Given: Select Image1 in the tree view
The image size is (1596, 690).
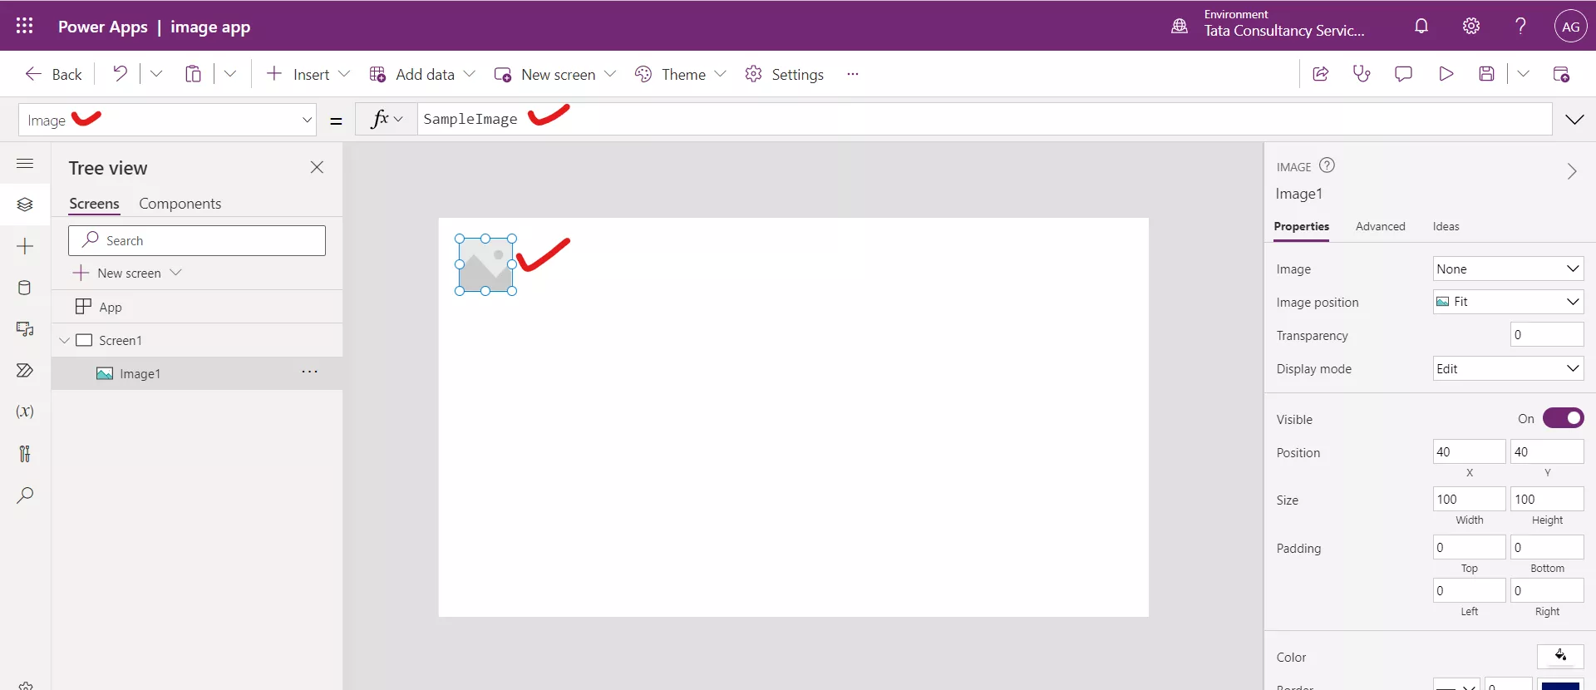Looking at the screenshot, I should click(197, 373).
